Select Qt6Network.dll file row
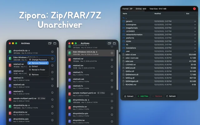 pos(159,75)
